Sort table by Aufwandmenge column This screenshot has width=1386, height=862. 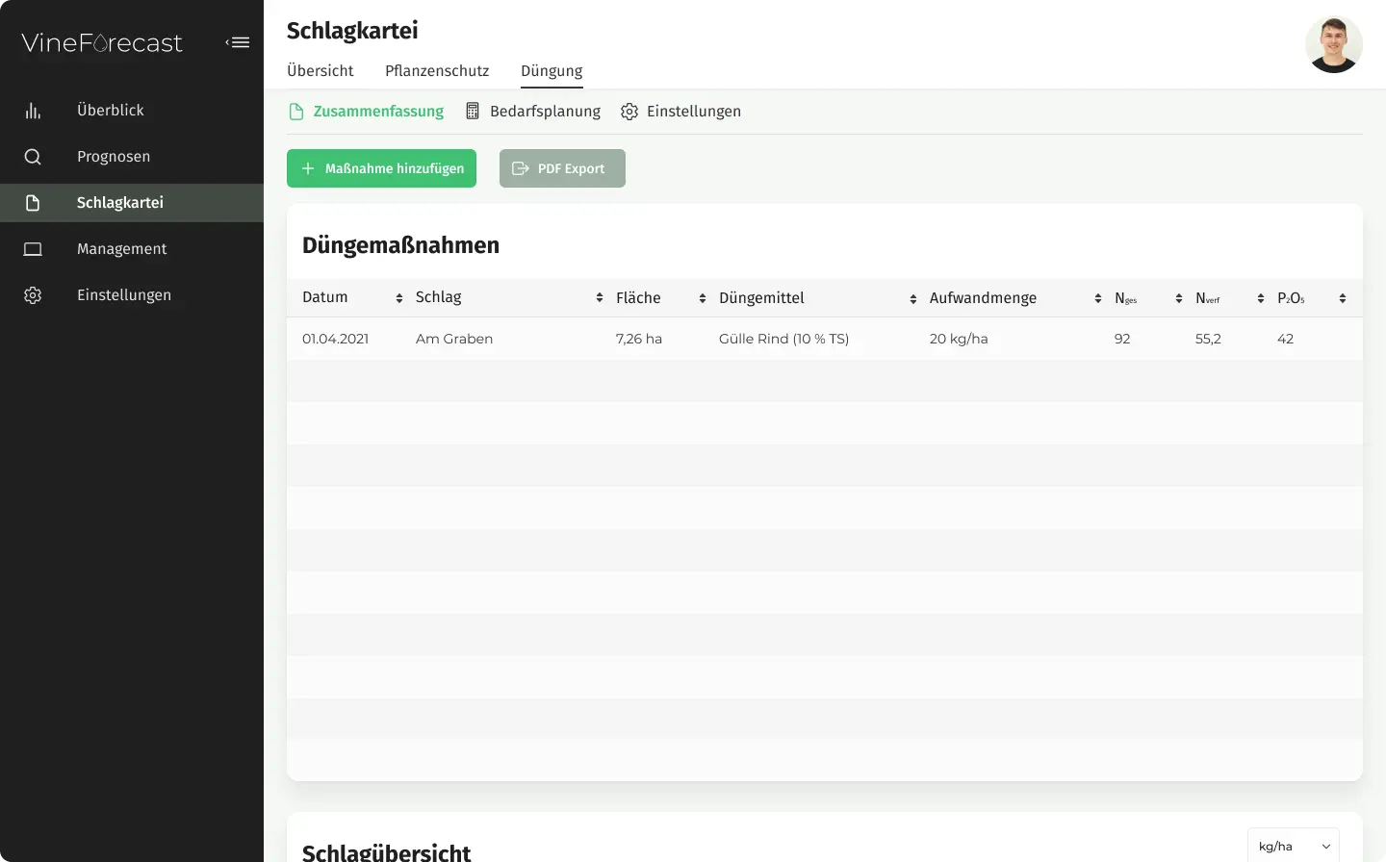pyautogui.click(x=1097, y=298)
